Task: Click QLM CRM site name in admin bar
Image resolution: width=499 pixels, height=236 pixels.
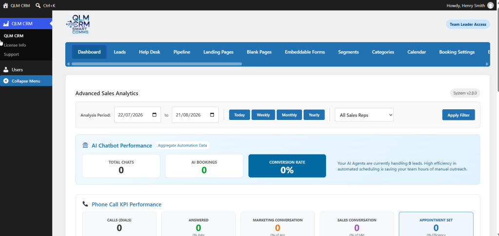Action: (20, 5)
